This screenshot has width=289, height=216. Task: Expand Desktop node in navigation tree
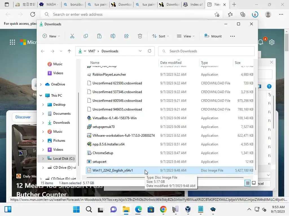click(x=43, y=105)
